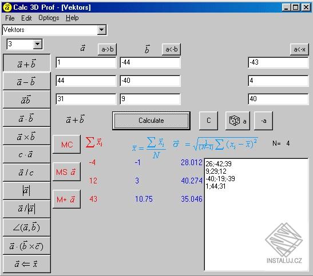Open the Edit menu
This screenshot has width=313, height=276.
[26, 18]
